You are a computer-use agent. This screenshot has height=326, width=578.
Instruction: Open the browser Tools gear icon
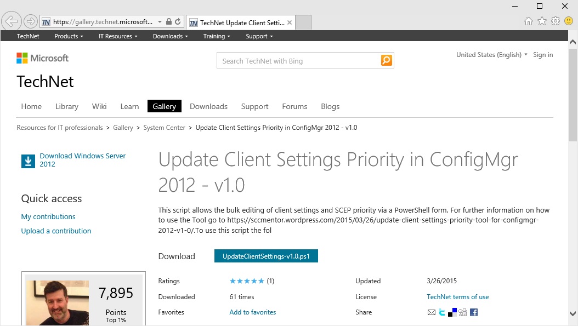(x=555, y=21)
